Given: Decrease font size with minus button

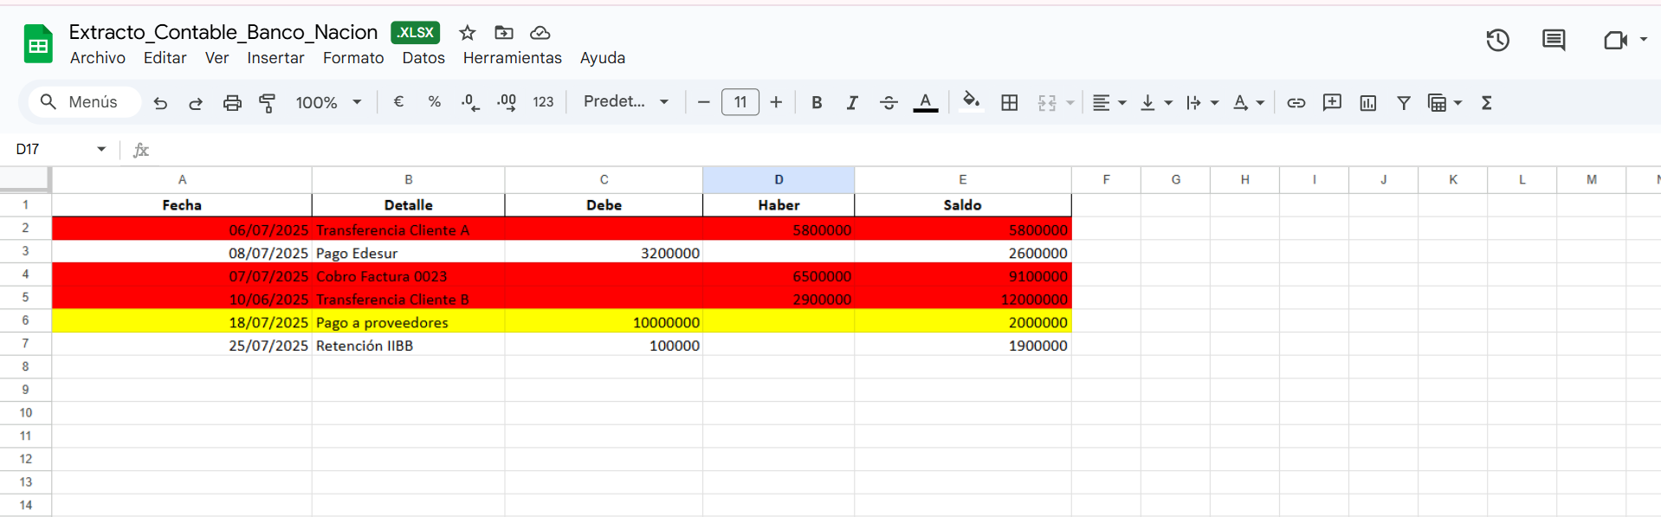Looking at the screenshot, I should (704, 102).
